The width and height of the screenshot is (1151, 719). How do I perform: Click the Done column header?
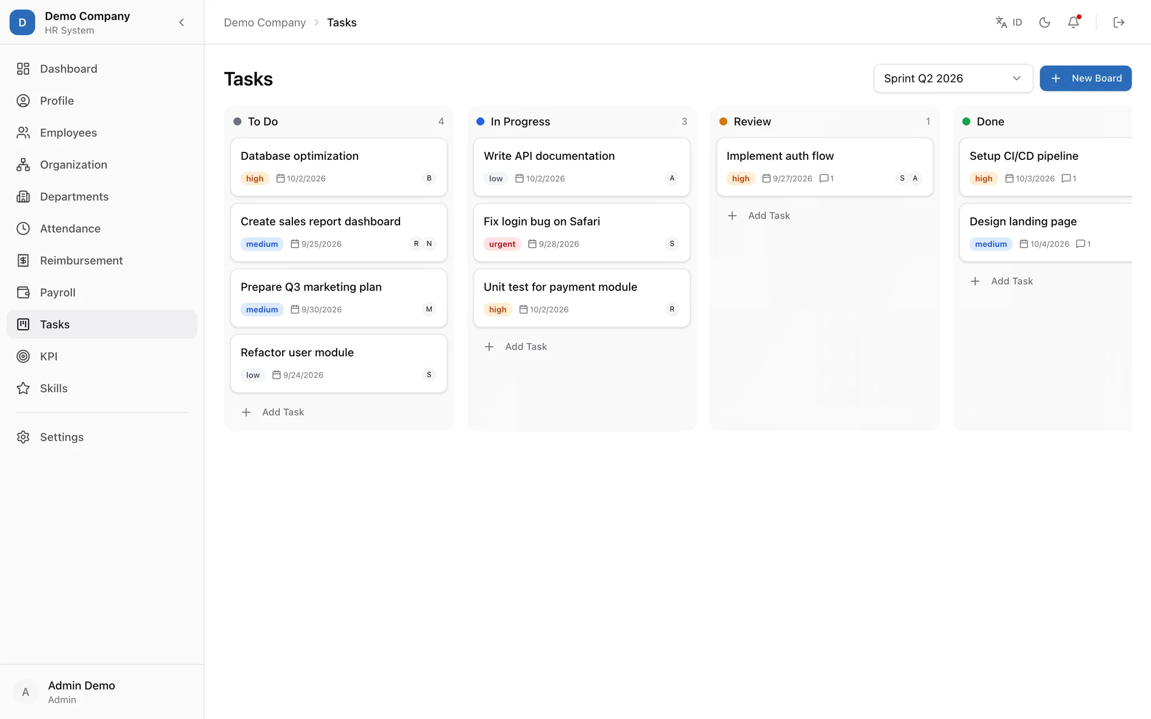pos(1045,121)
